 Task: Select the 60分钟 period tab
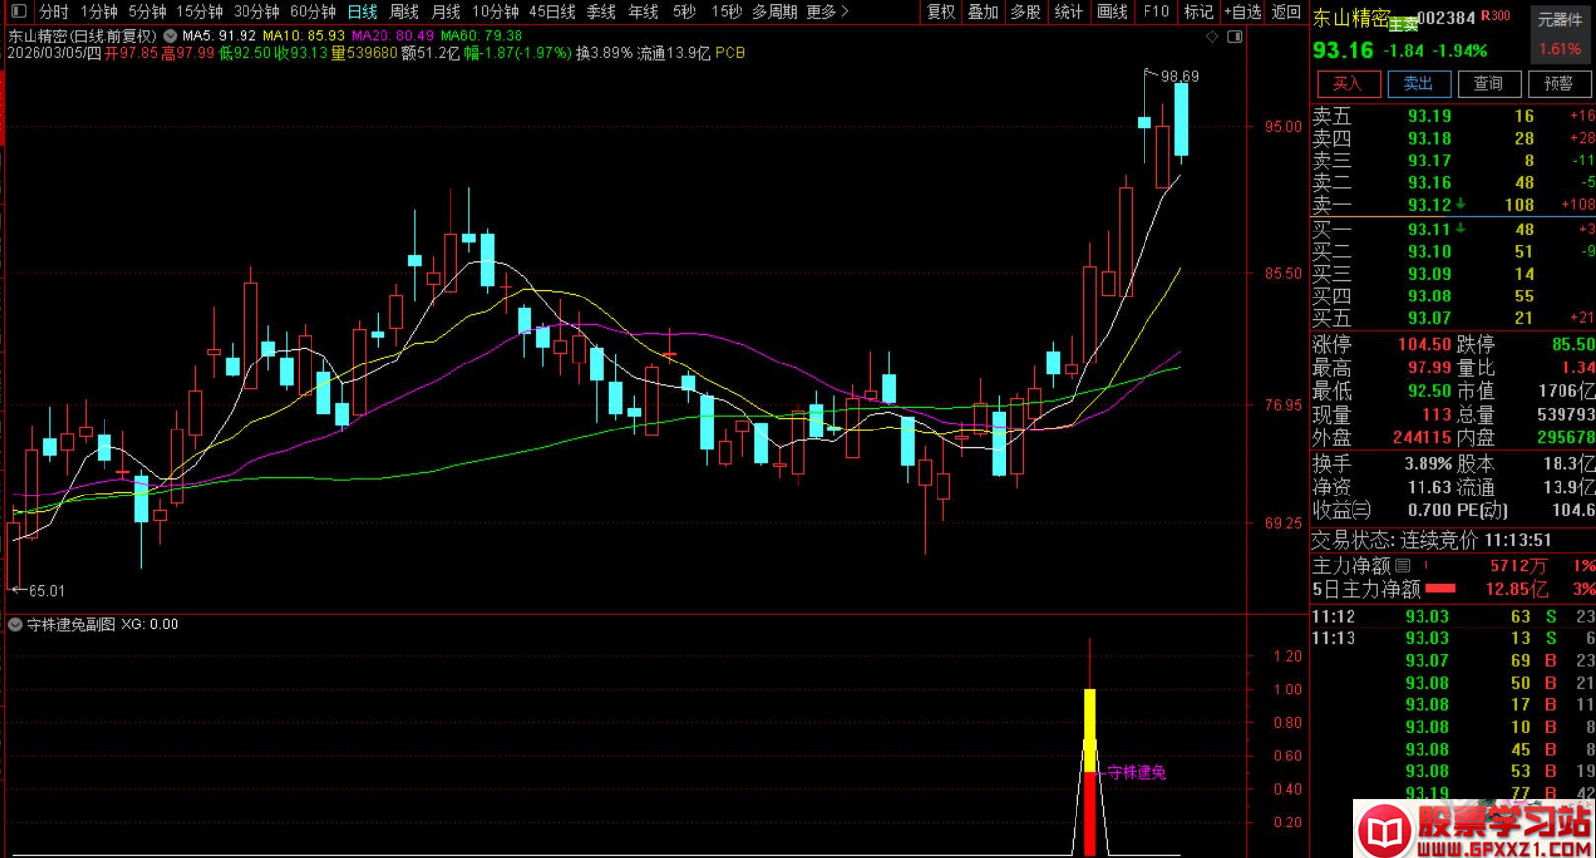tap(312, 11)
